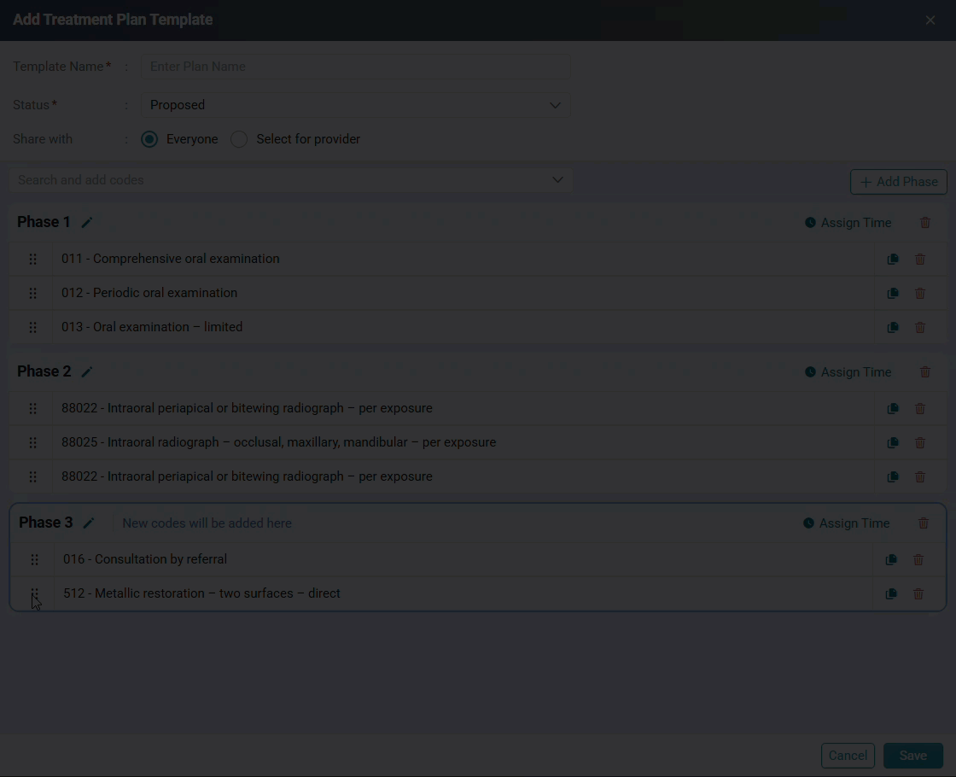Save the treatment plan template
The height and width of the screenshot is (777, 956).
pyautogui.click(x=912, y=756)
